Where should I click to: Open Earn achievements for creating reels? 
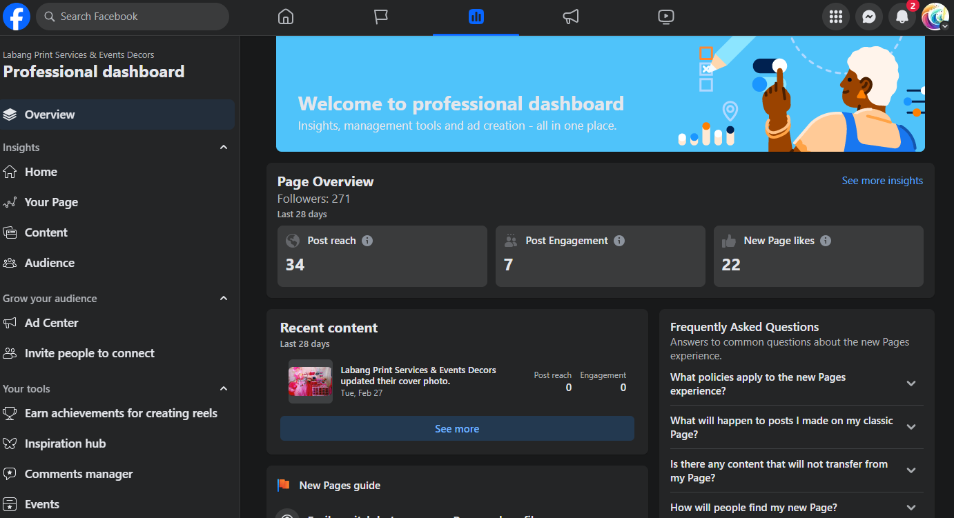(117, 413)
